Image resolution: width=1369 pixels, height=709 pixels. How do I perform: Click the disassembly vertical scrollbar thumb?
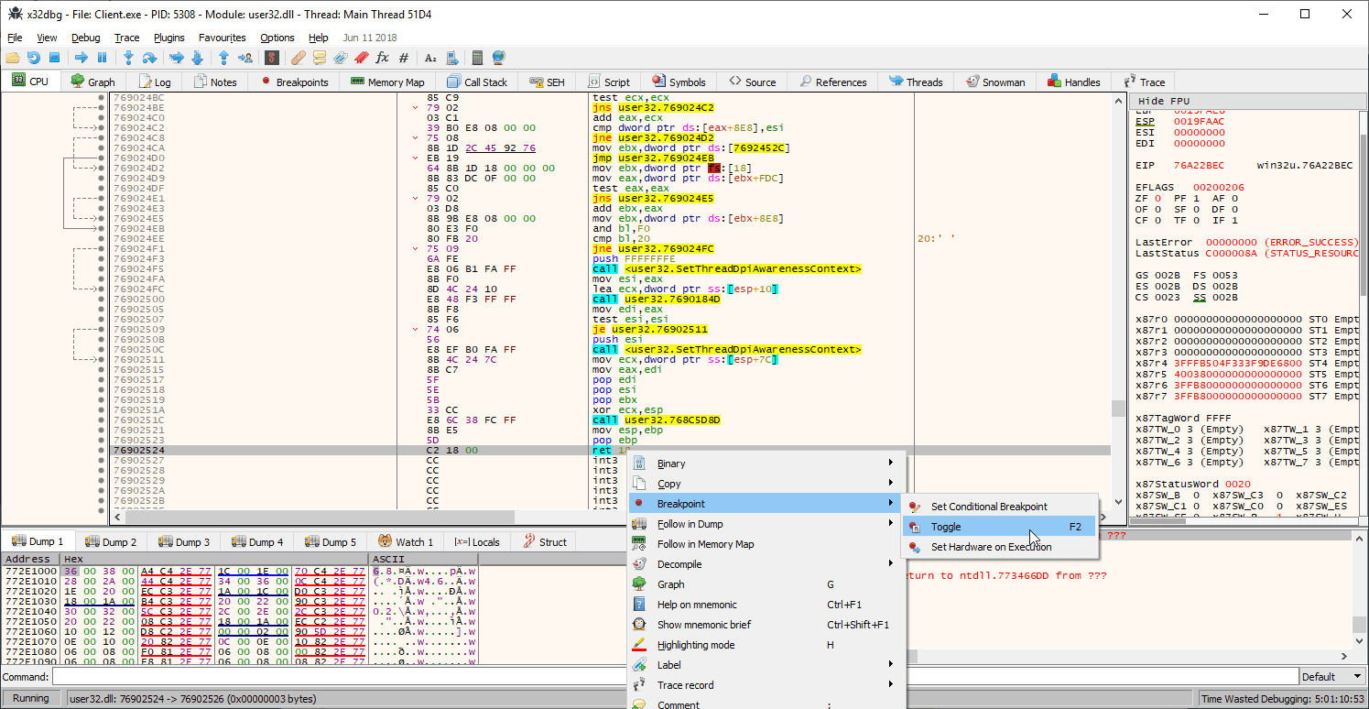tap(1118, 409)
